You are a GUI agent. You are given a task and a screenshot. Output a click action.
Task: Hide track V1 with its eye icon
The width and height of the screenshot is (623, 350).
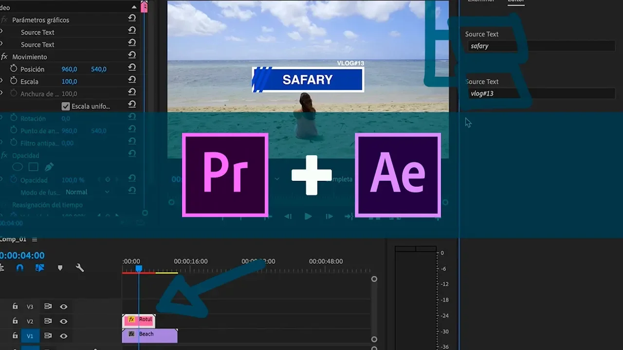point(63,336)
